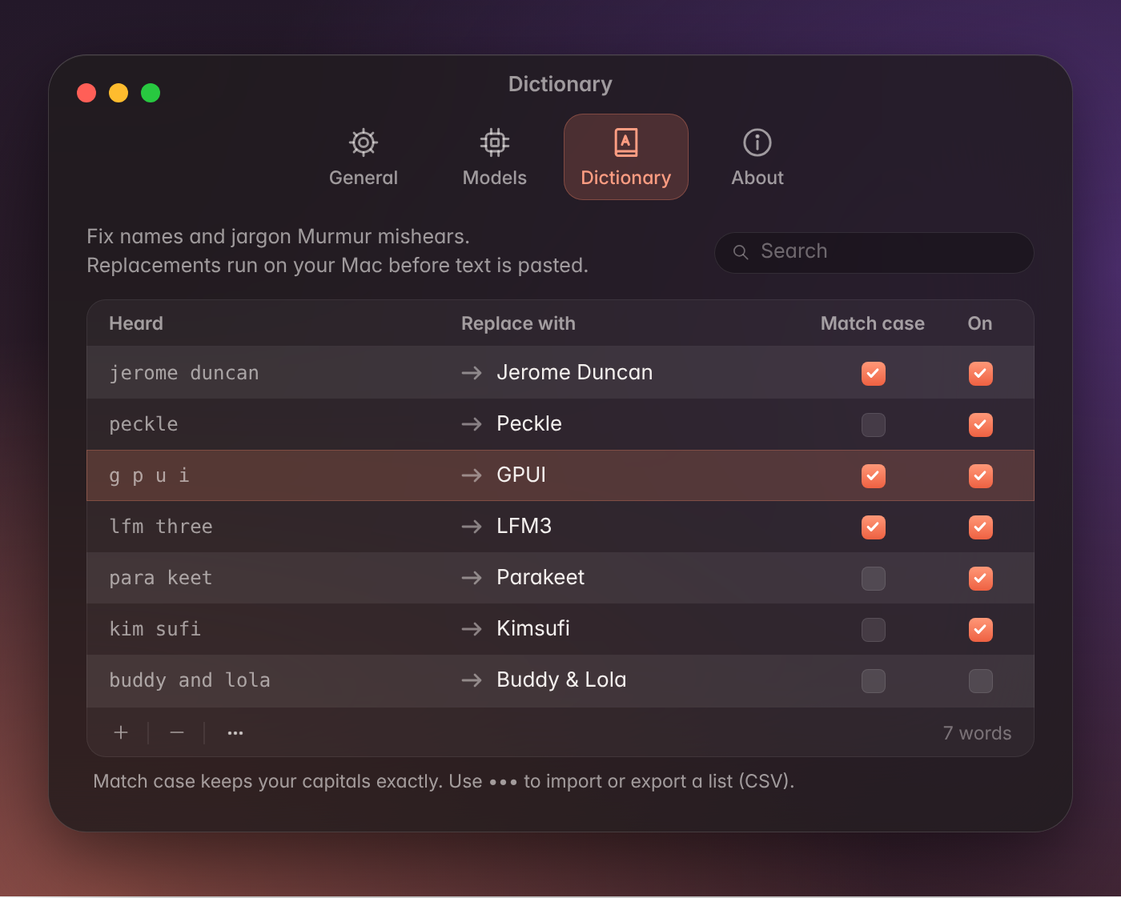
Task: Switch to the Models tab
Action: pyautogui.click(x=495, y=157)
